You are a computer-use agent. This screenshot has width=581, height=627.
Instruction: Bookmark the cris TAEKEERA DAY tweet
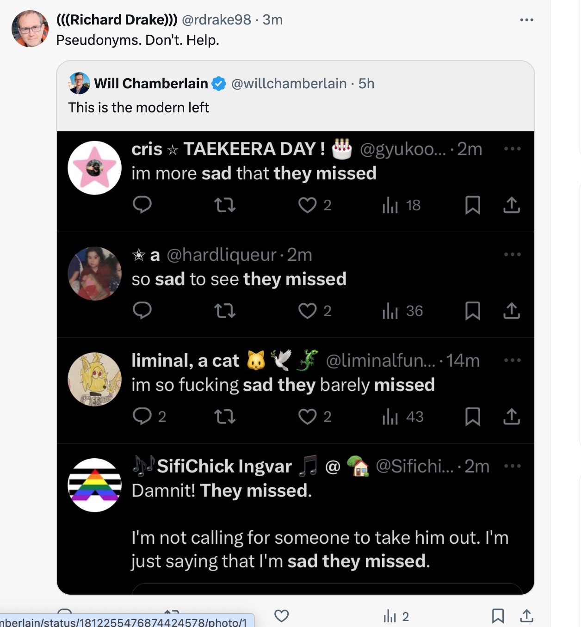472,205
